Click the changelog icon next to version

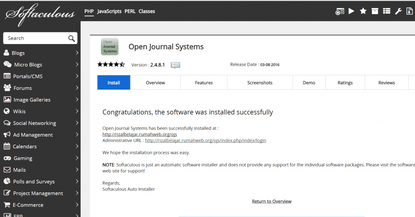click(x=175, y=65)
